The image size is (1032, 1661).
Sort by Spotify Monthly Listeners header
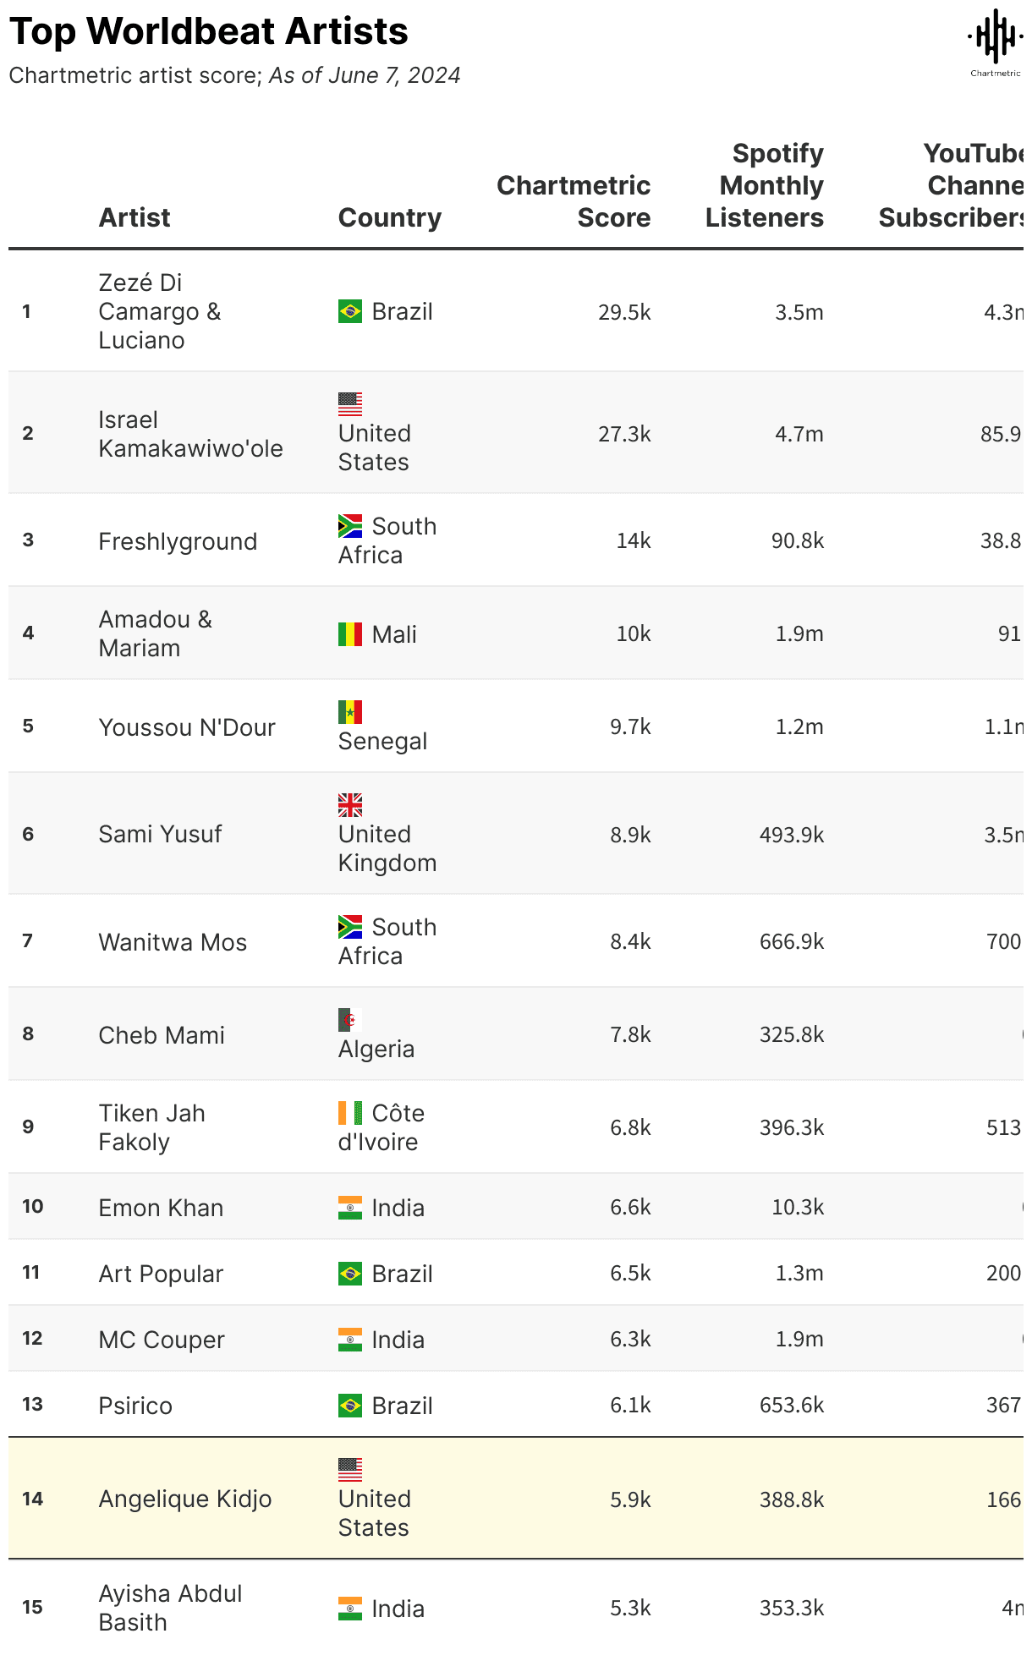click(x=765, y=186)
